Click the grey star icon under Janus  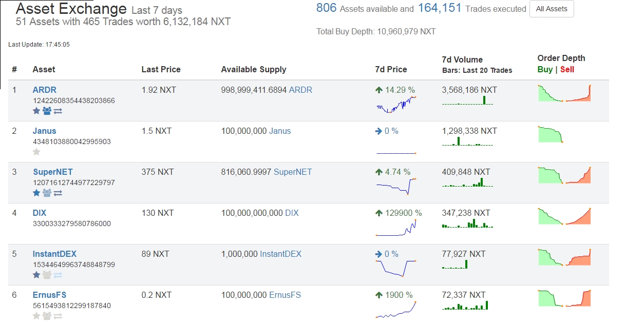pyautogui.click(x=36, y=152)
